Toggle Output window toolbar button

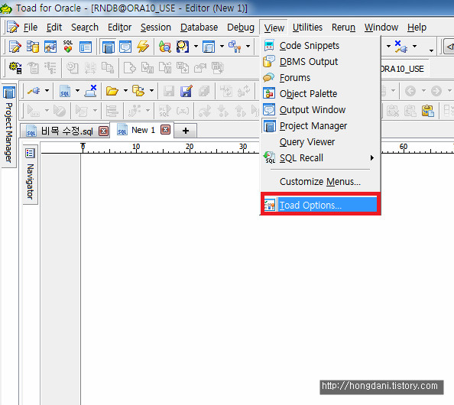point(125,47)
